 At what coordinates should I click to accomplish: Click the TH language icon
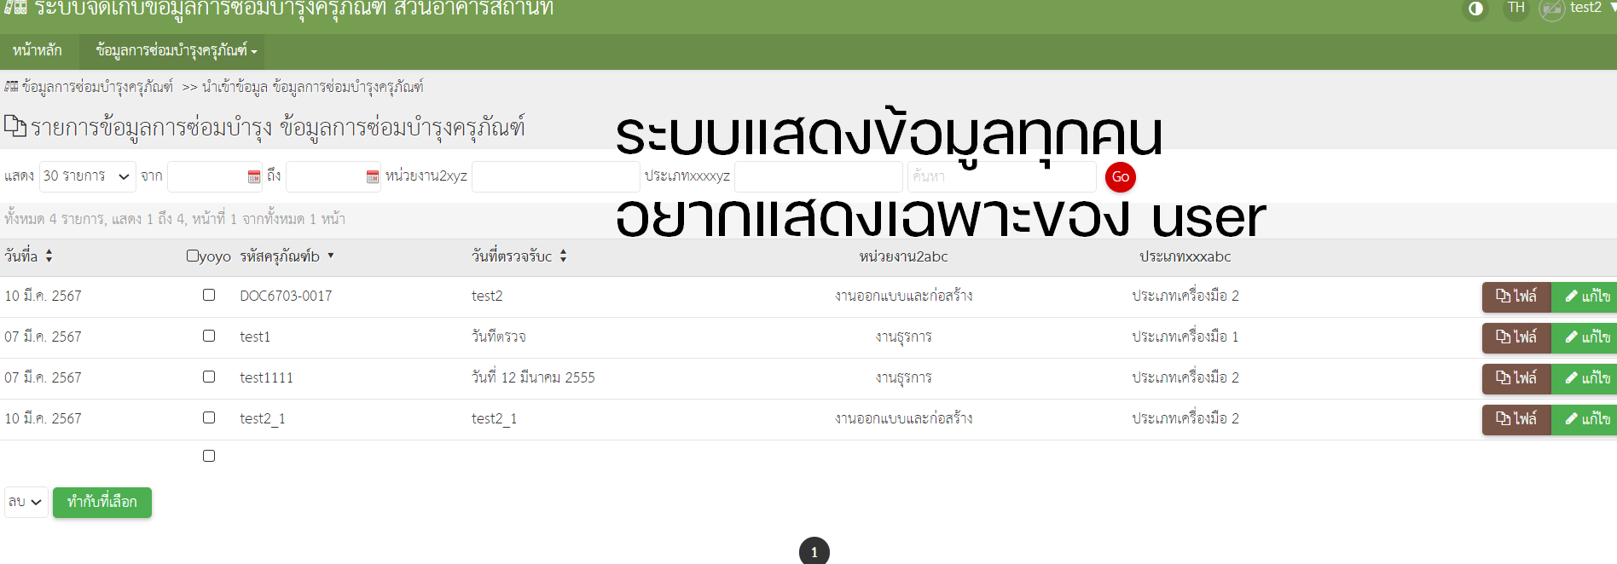(1516, 9)
